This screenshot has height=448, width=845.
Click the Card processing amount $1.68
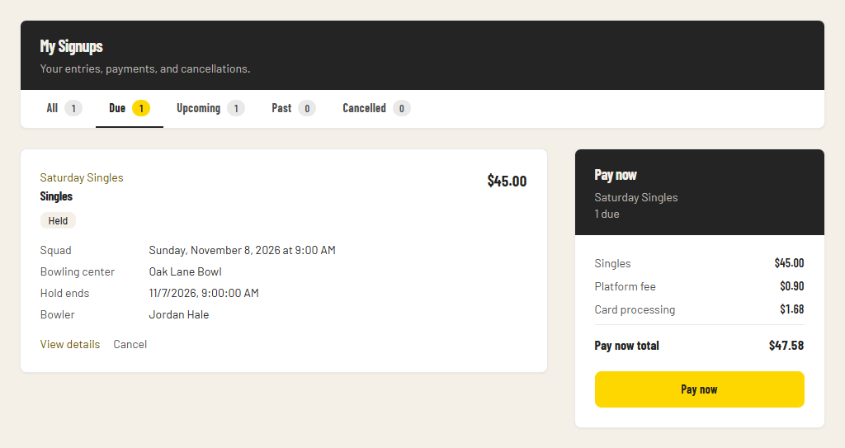point(792,309)
